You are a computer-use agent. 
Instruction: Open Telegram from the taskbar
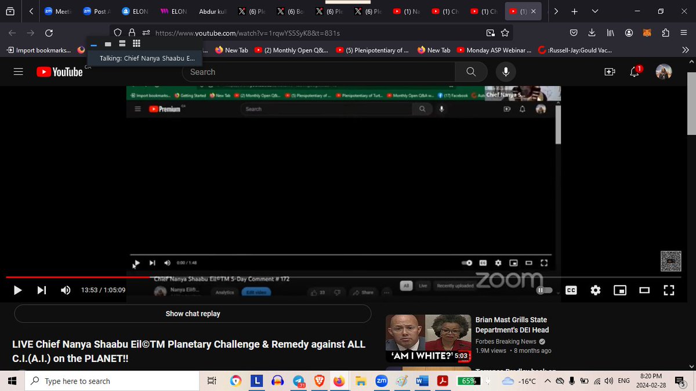point(298,381)
